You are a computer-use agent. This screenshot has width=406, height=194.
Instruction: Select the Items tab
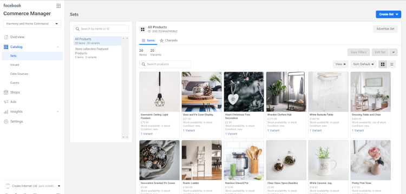pyautogui.click(x=148, y=40)
